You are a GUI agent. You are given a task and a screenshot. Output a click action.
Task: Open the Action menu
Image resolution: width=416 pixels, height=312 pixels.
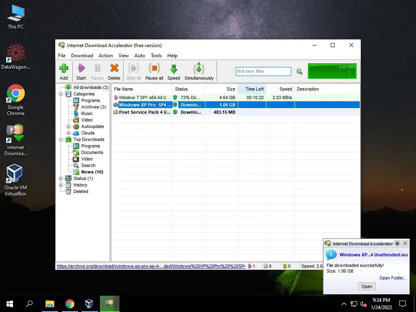click(106, 55)
